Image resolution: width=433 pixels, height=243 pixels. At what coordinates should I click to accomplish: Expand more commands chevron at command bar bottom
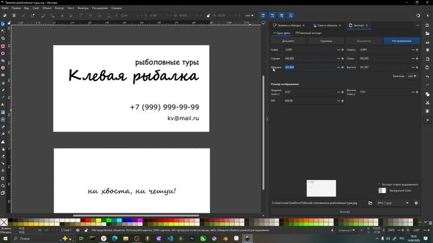428,120
